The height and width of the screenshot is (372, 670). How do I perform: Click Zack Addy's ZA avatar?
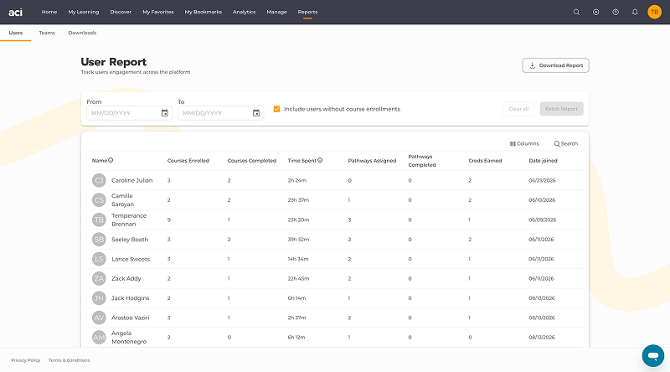99,278
